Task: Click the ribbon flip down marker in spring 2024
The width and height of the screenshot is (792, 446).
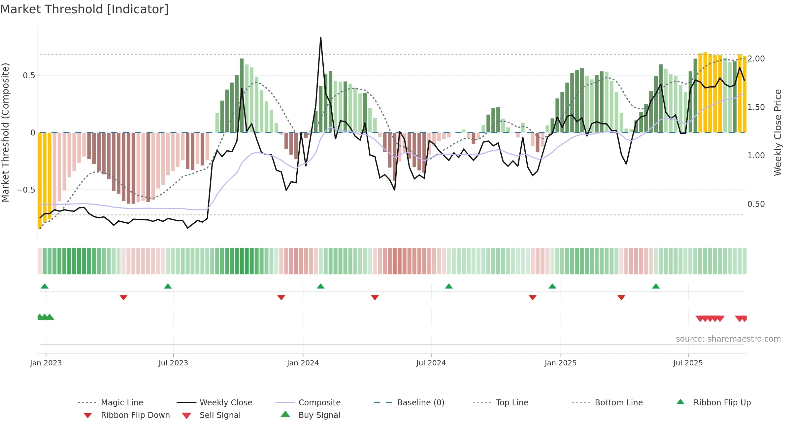Action: 375,298
